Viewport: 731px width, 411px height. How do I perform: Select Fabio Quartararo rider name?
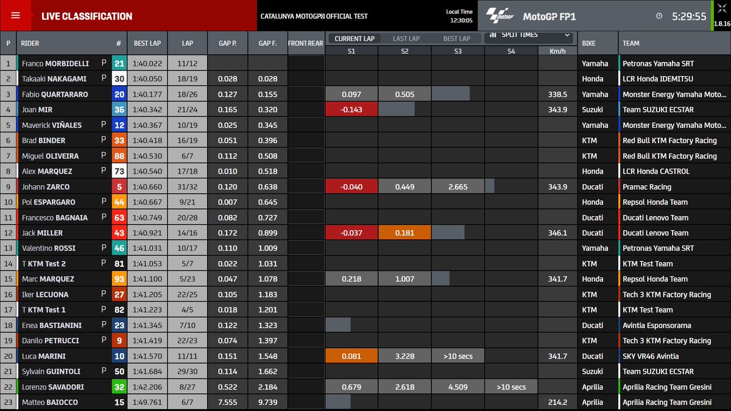(55, 94)
